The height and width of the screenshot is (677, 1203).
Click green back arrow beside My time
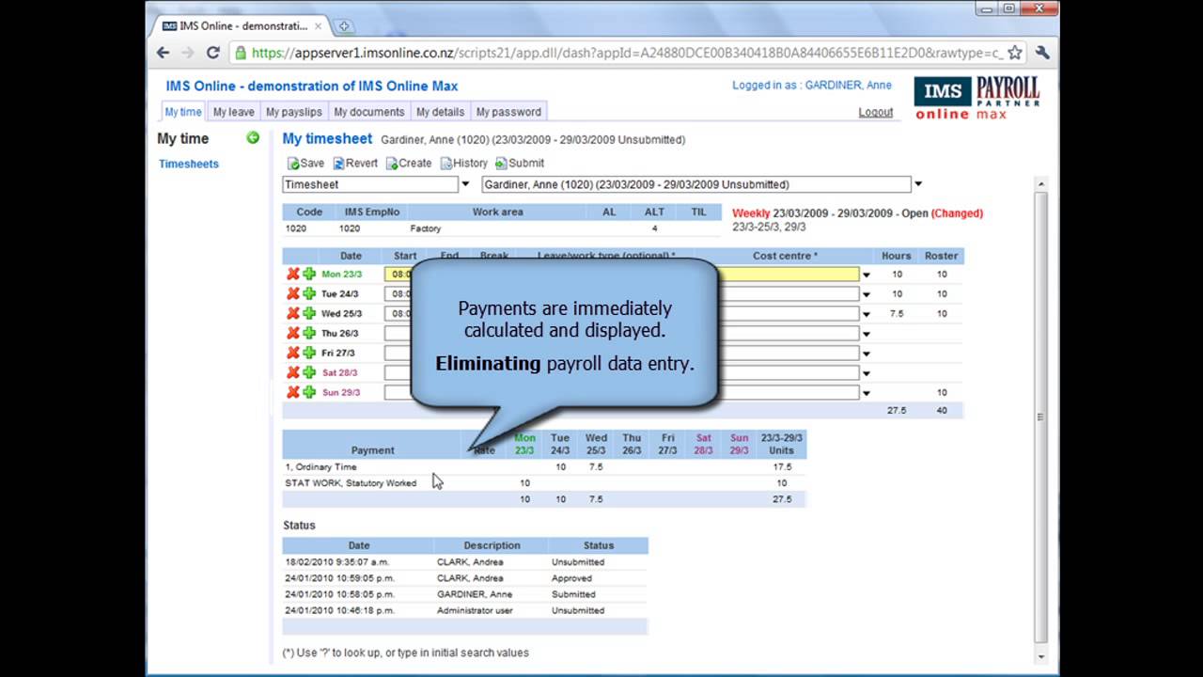[x=253, y=138]
